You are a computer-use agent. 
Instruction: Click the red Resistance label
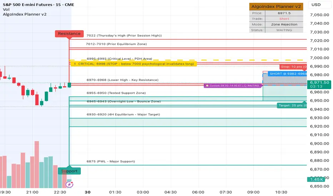[69, 34]
